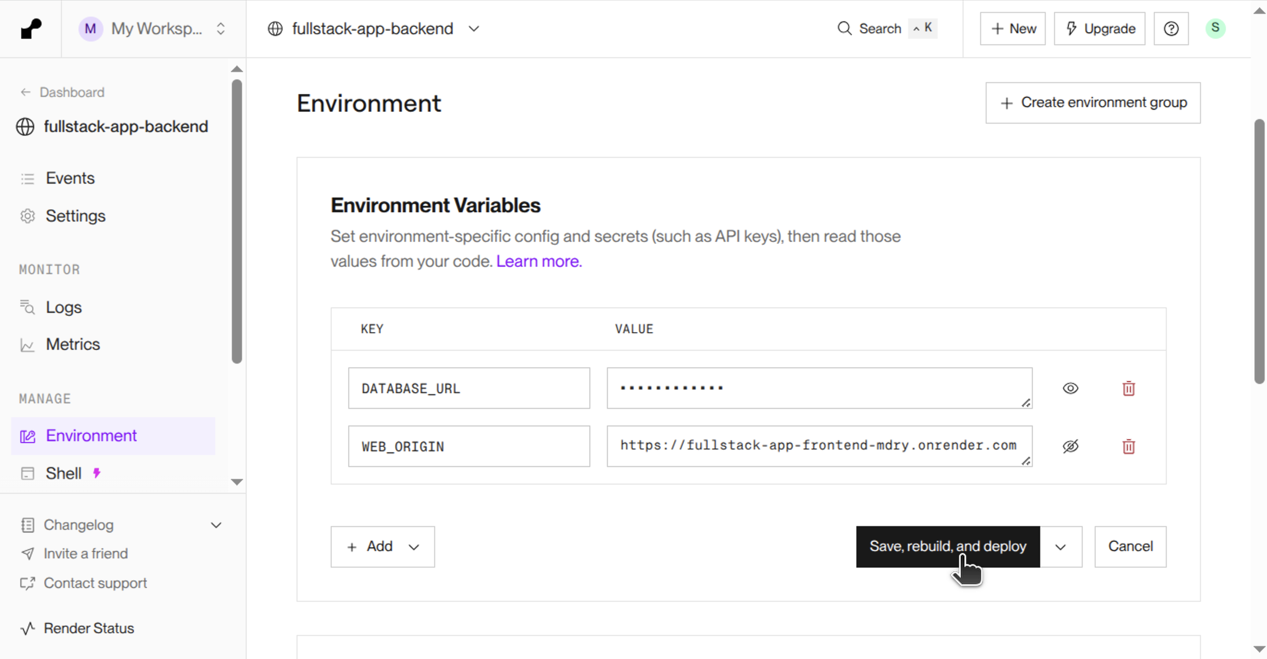Image resolution: width=1267 pixels, height=659 pixels.
Task: Delete the WEB_ORIGIN variable with trash icon
Action: (x=1128, y=446)
